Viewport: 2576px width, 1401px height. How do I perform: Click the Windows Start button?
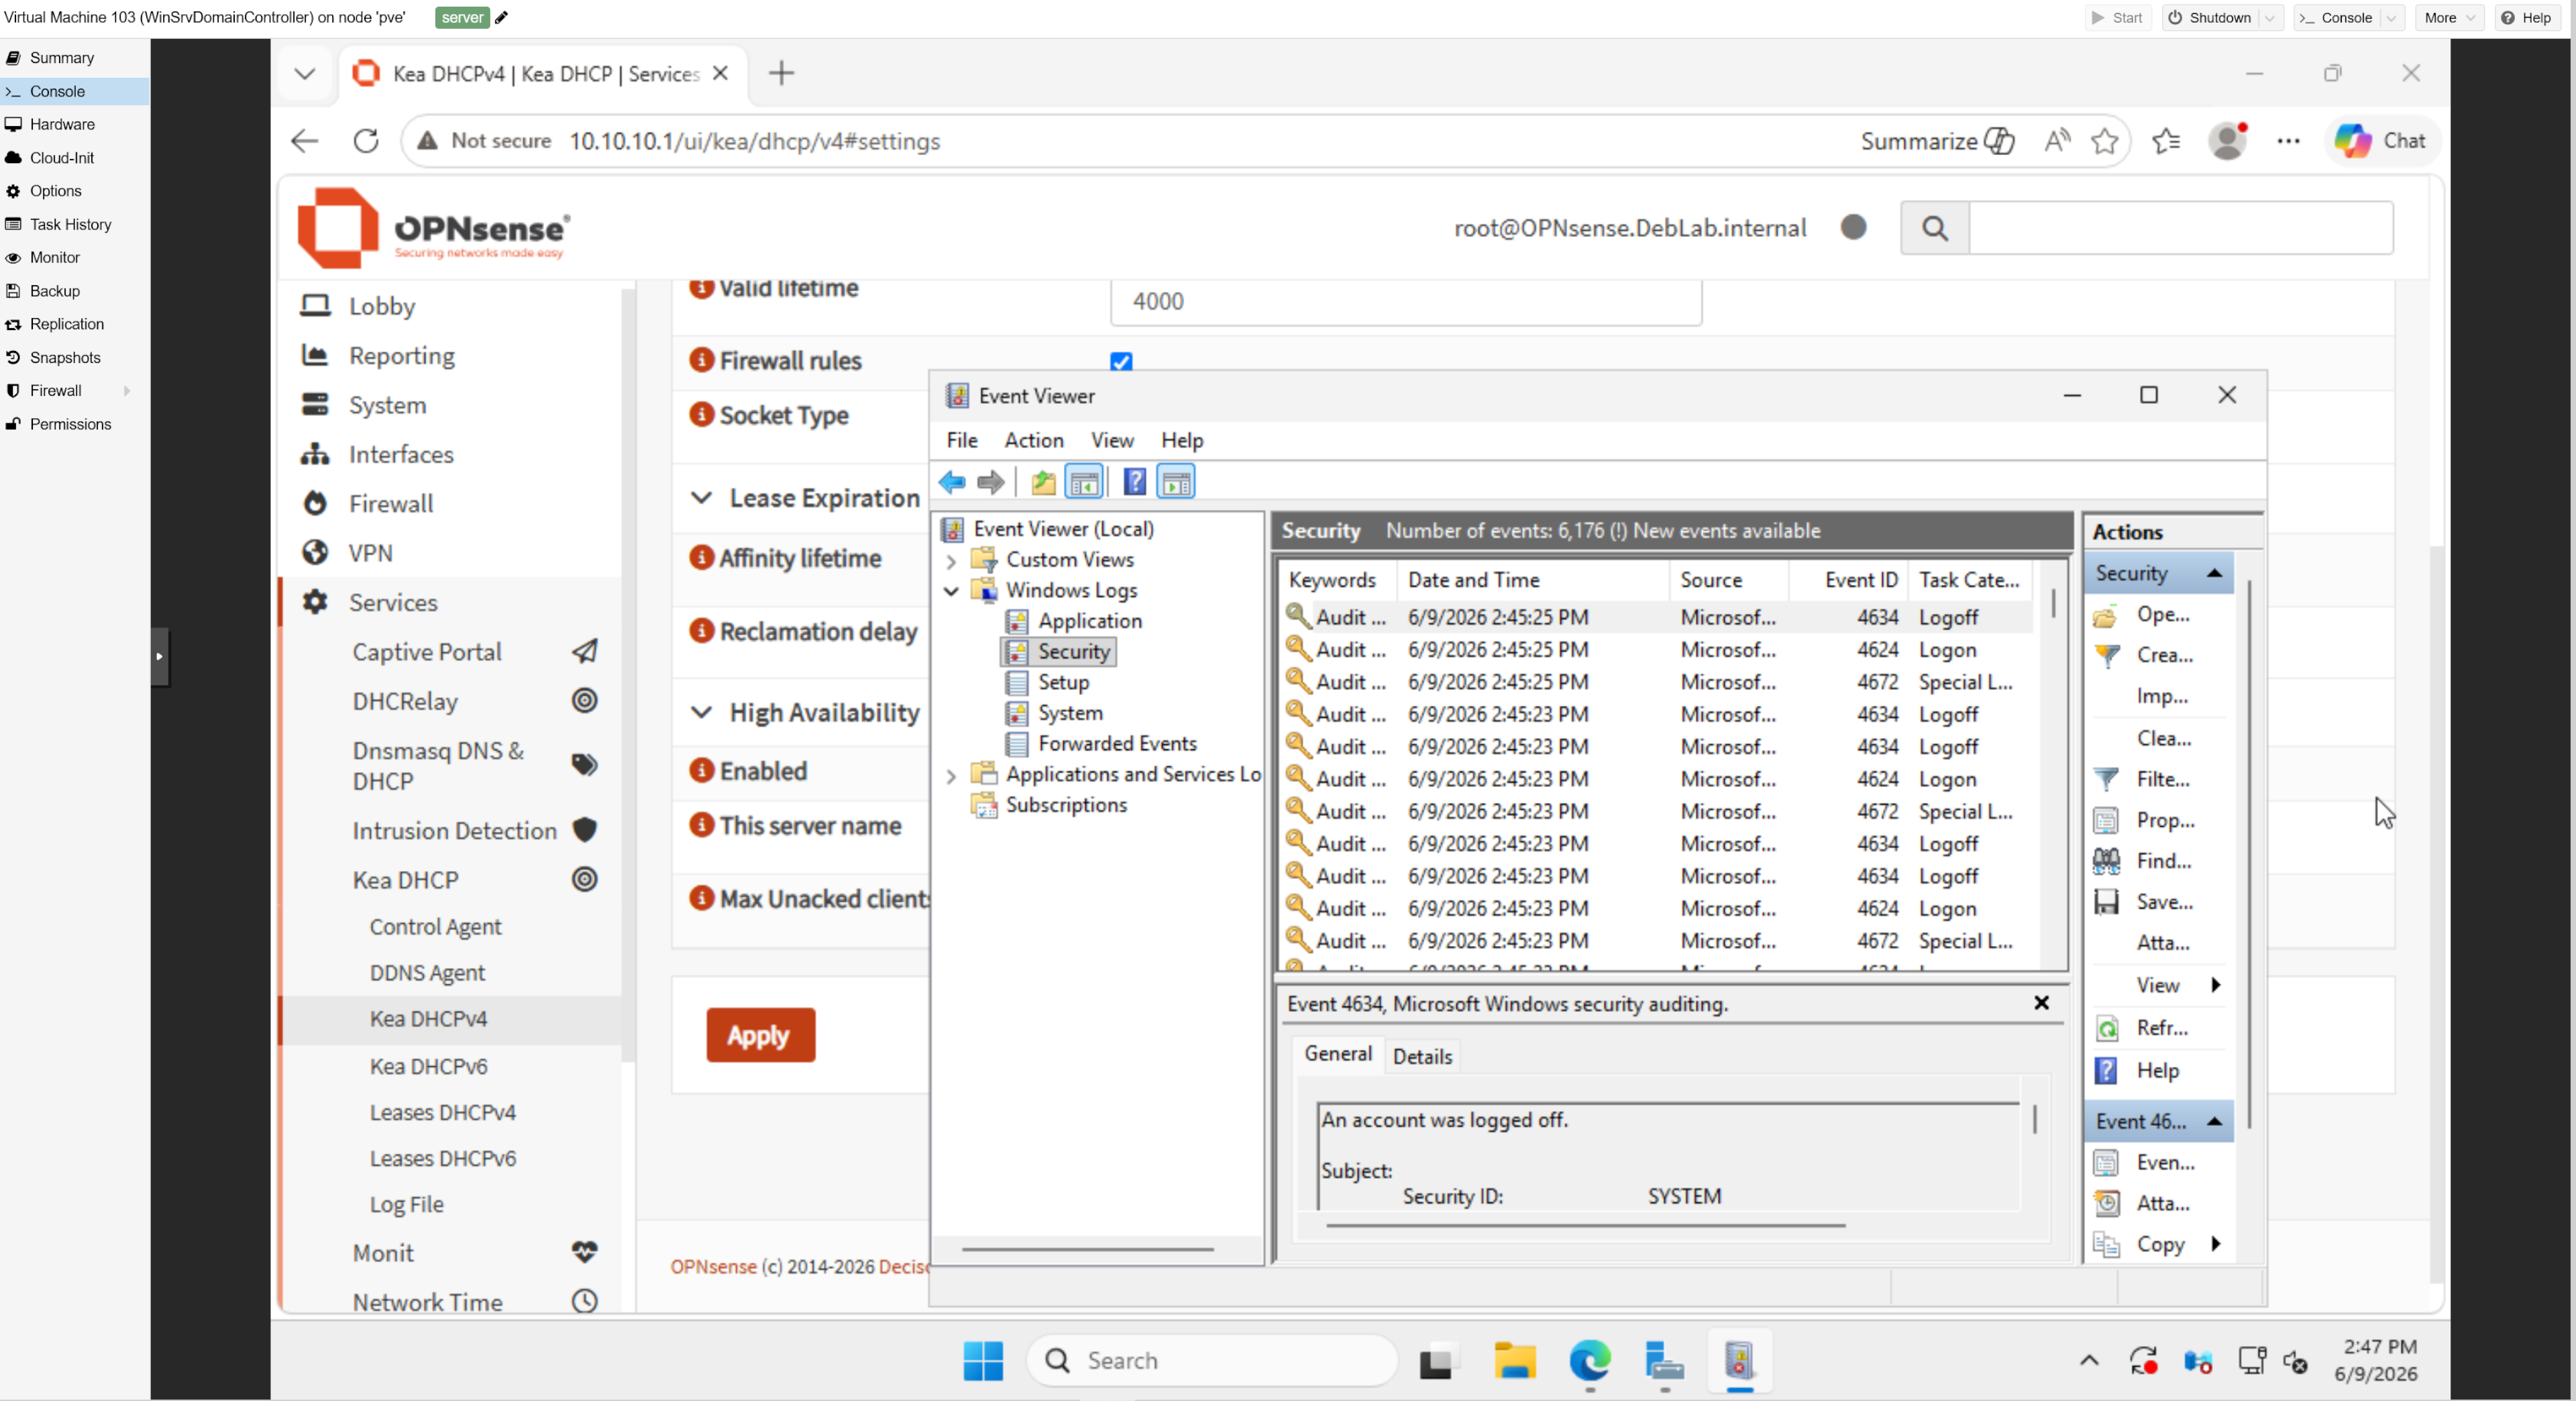[983, 1360]
